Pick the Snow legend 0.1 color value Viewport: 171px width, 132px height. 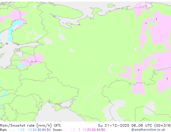click(64, 130)
